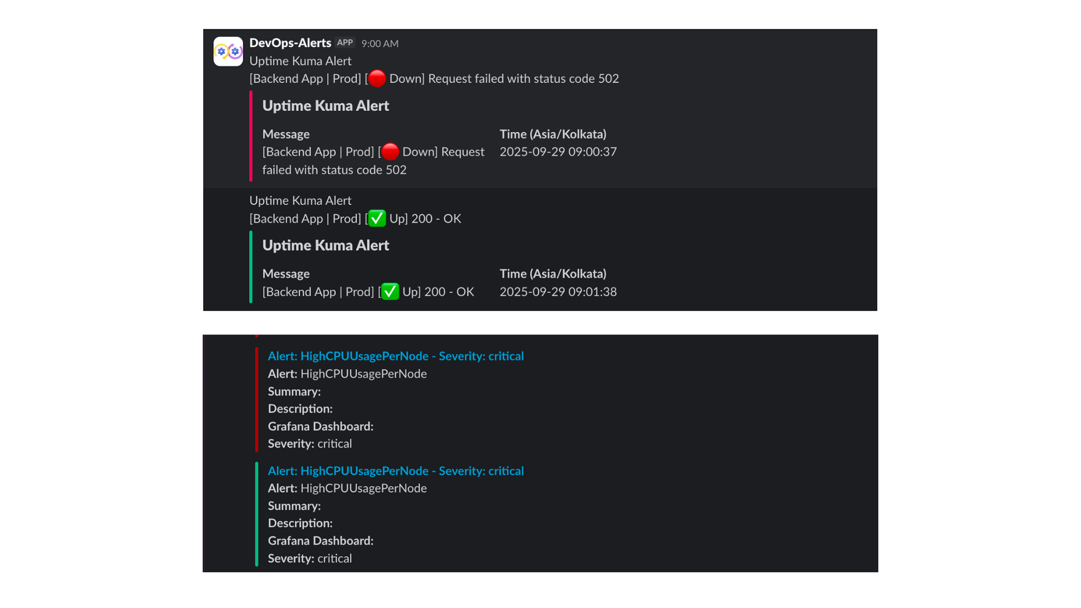Open the red-bar HighCPUUsagePerNode alert title link
Screen dimensions: 1081x608
point(396,356)
